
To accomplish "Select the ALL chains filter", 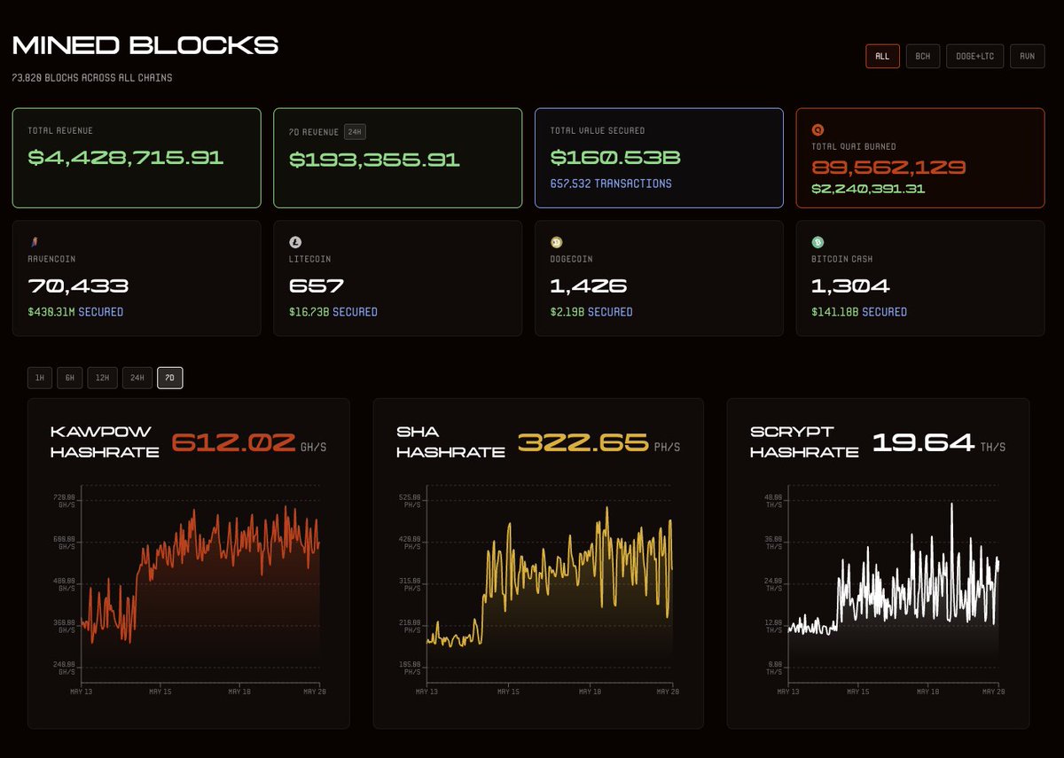I will (882, 56).
